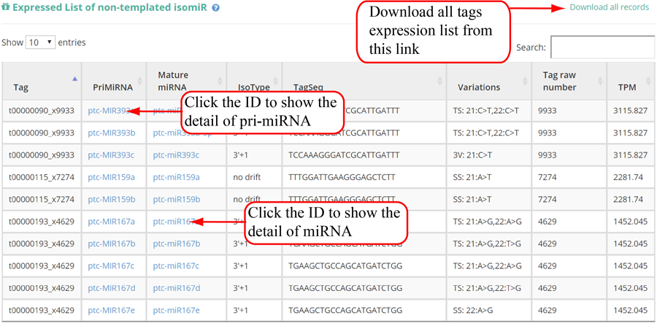Sort by TPM column sort icon

tap(649, 81)
